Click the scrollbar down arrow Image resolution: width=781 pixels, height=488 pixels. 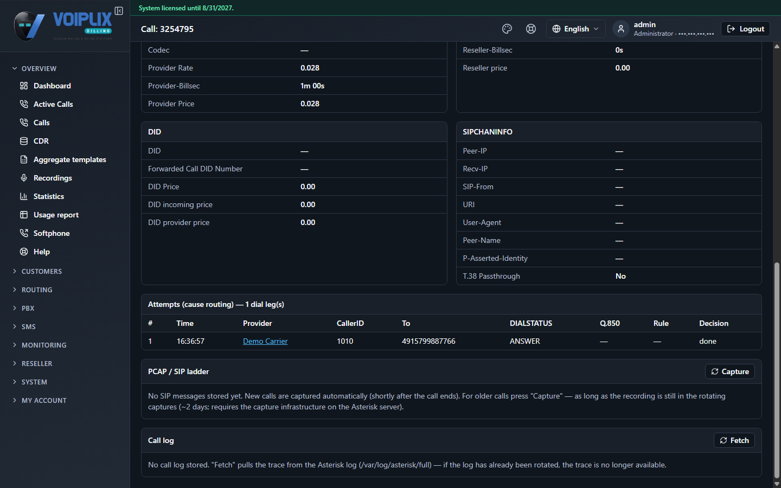(777, 483)
